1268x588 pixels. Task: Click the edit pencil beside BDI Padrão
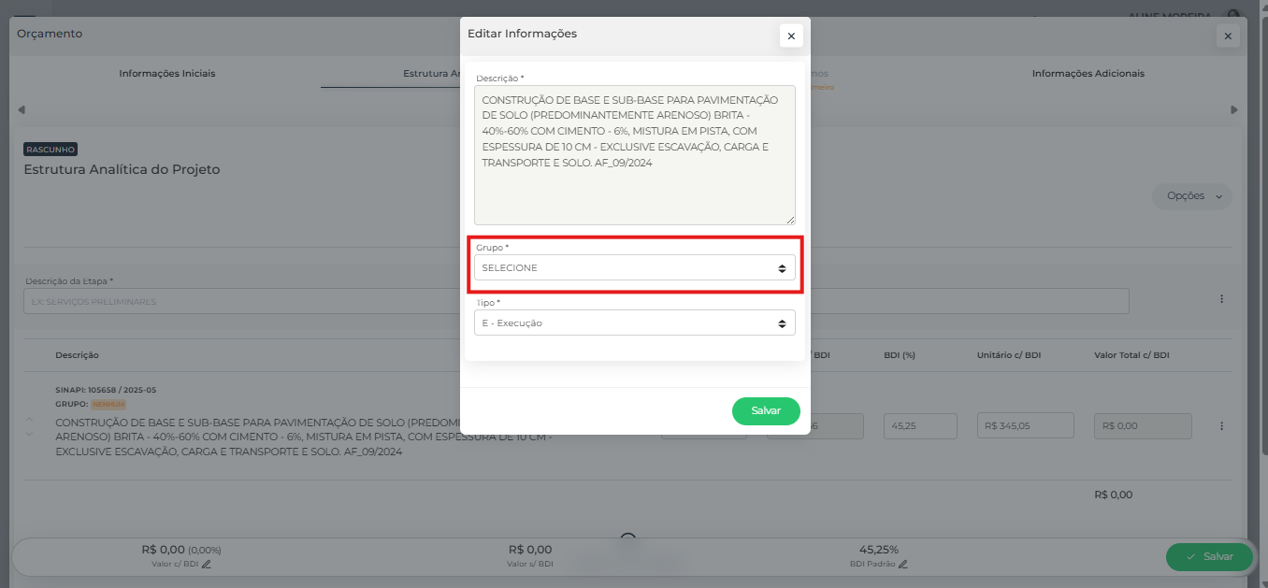903,564
